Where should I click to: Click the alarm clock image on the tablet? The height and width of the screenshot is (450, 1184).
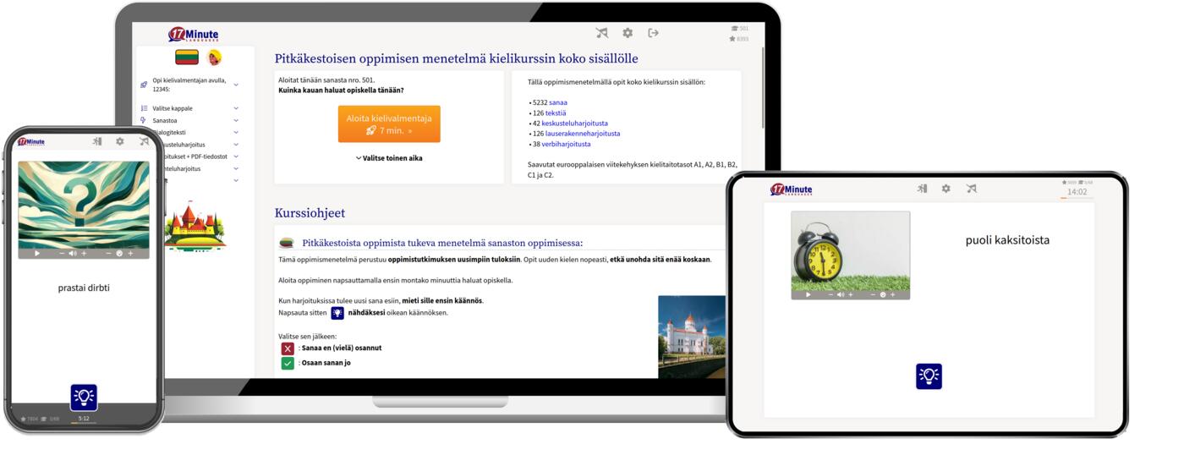point(851,250)
